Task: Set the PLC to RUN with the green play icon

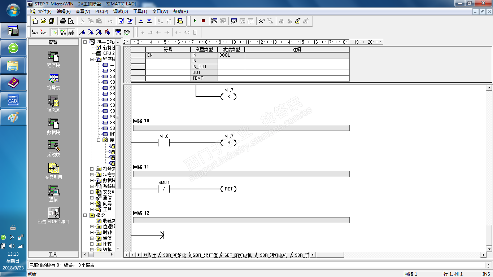Action: point(195,21)
